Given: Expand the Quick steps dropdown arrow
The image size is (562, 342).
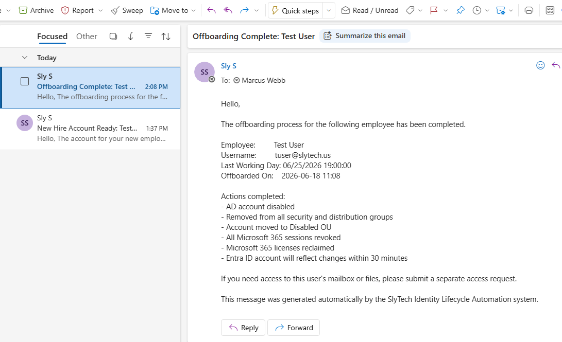Looking at the screenshot, I should point(329,10).
